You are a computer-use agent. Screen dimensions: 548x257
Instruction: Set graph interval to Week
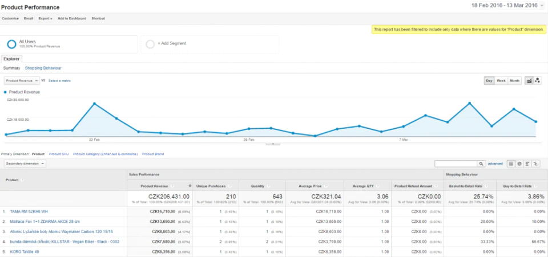point(501,80)
